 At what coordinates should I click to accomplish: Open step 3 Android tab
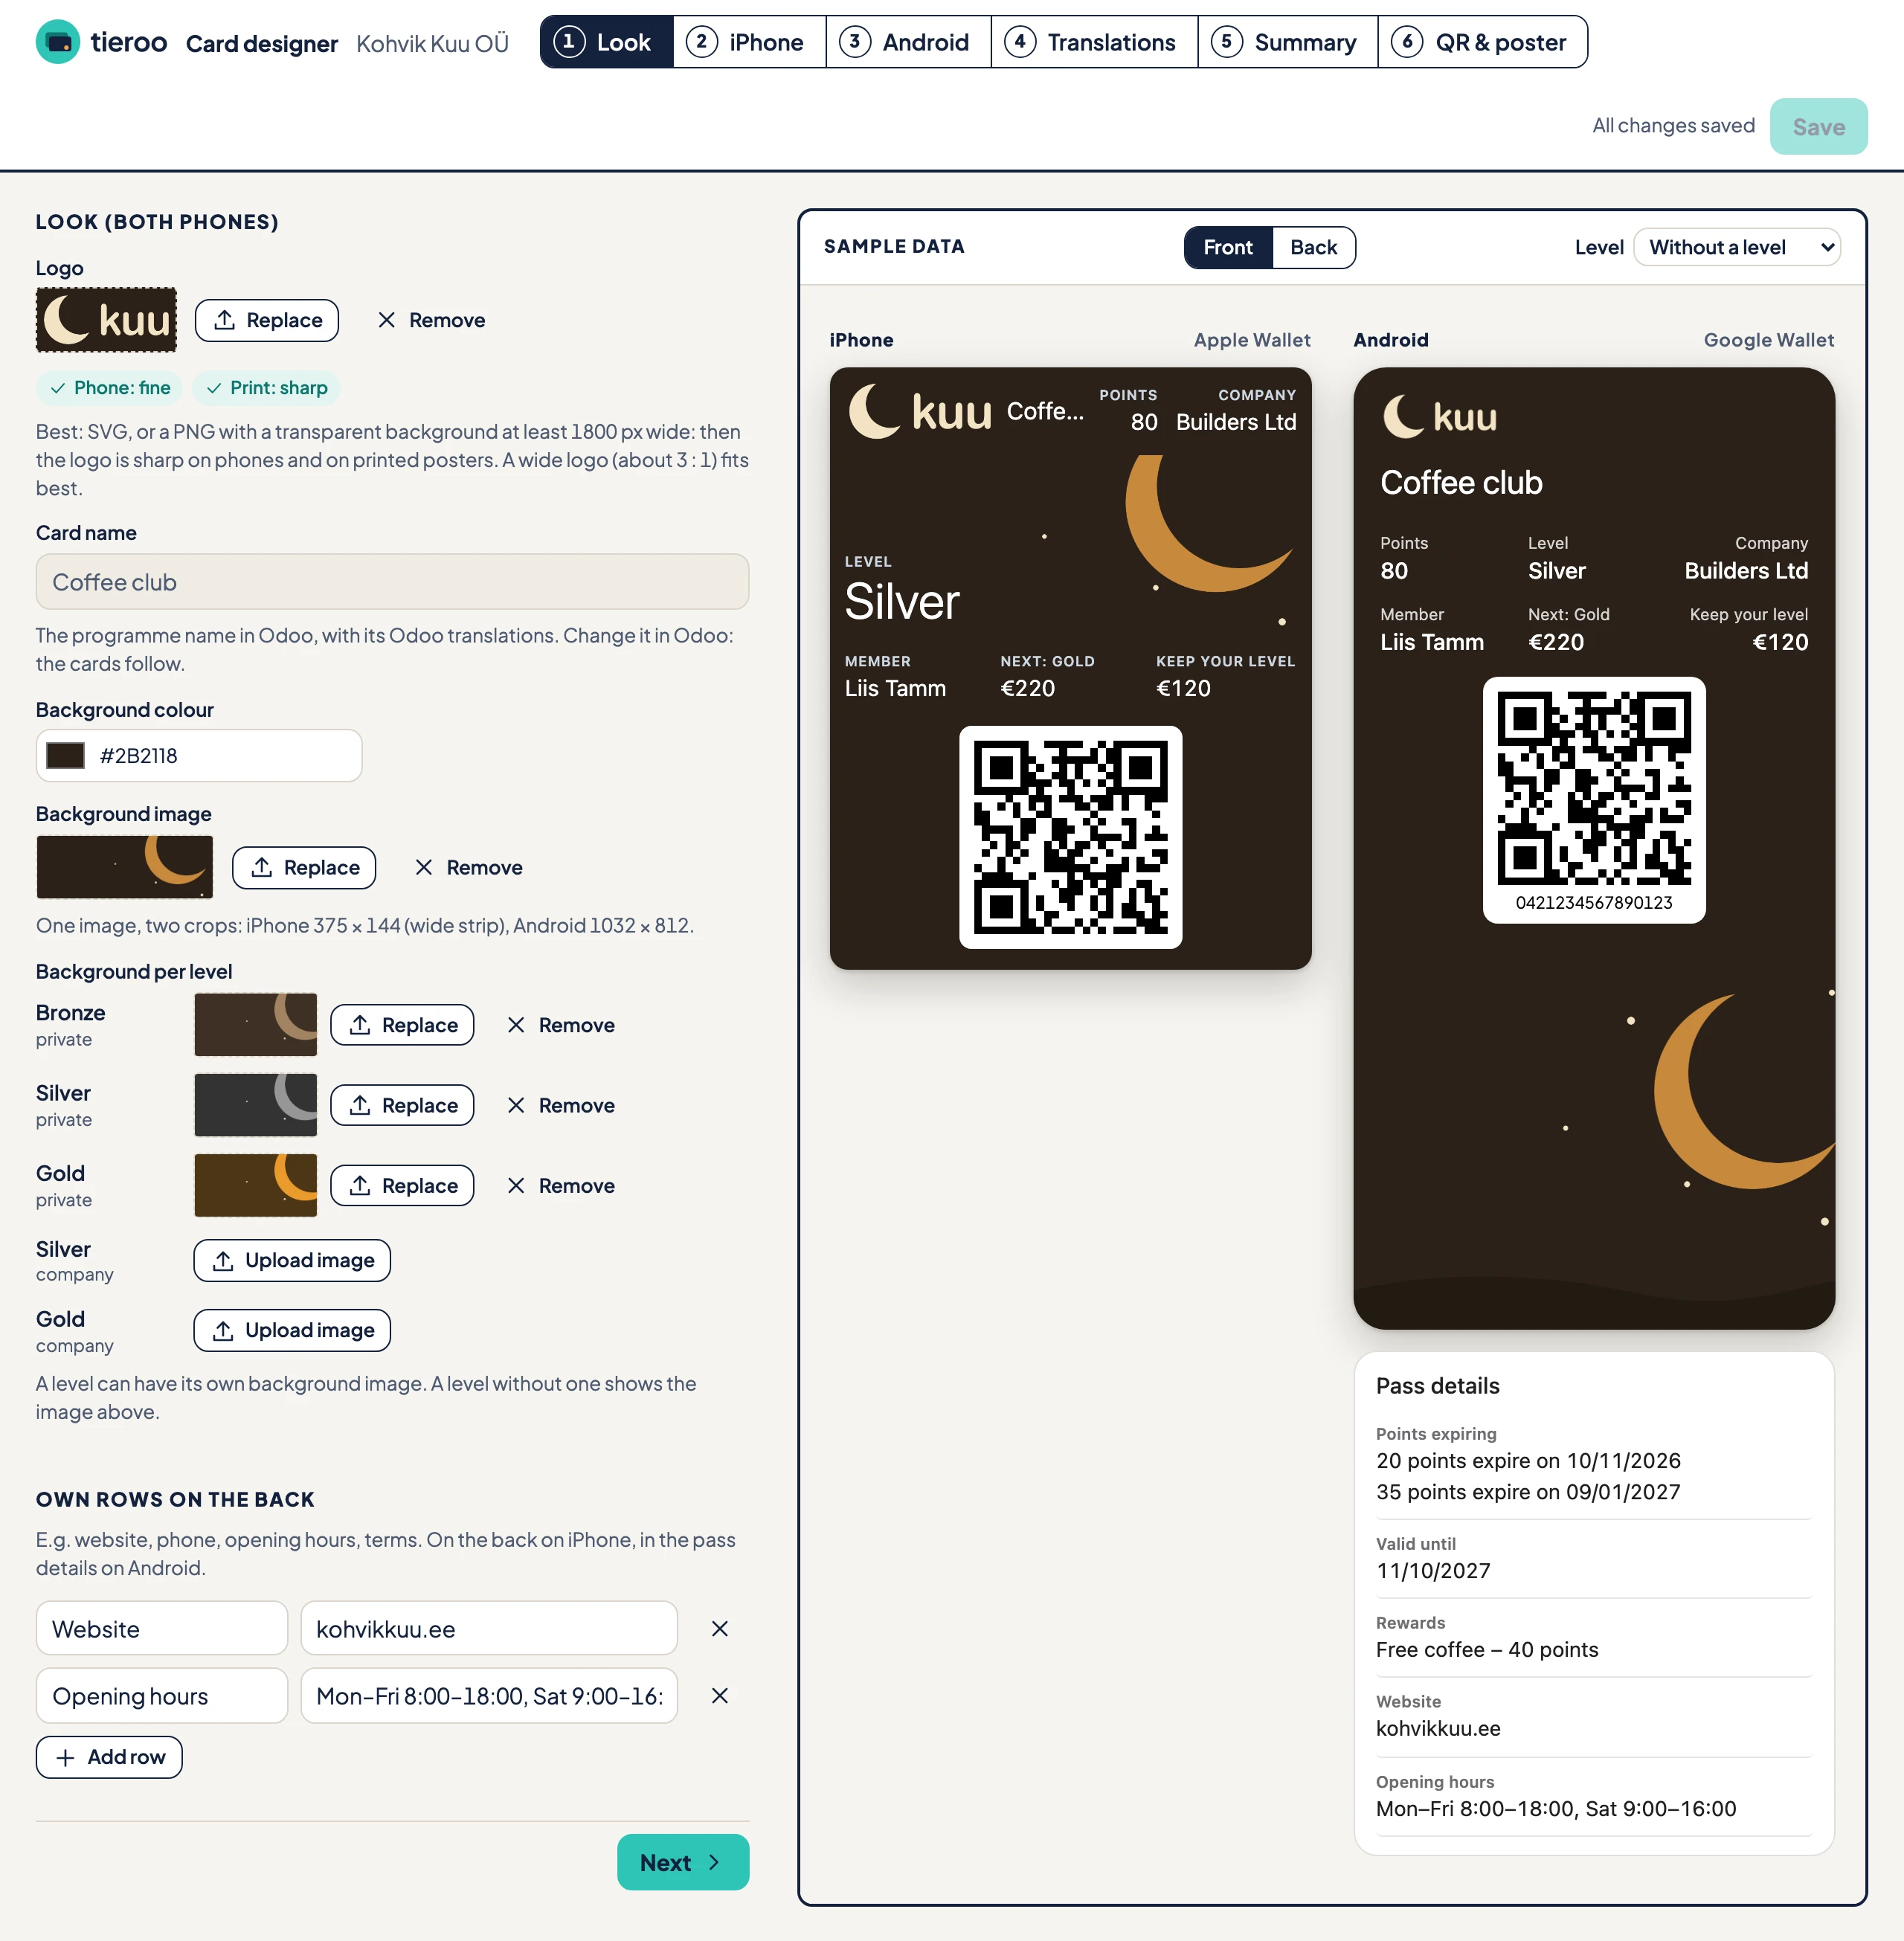tap(908, 42)
